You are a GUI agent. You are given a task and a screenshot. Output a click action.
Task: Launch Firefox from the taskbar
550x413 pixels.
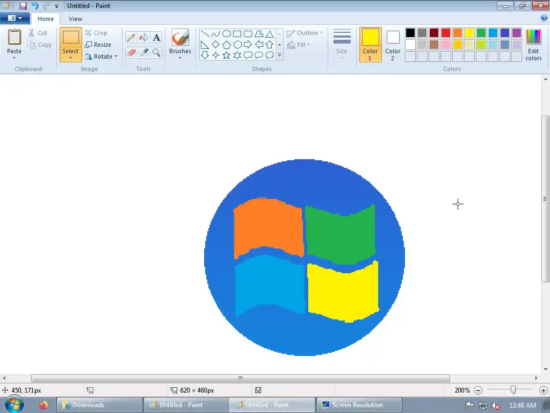[44, 405]
